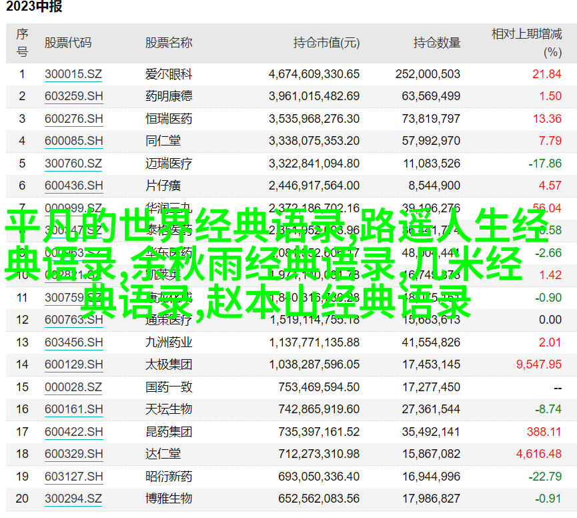Click market value 3,338,075,353.20
The image size is (577, 518).
coord(314,141)
